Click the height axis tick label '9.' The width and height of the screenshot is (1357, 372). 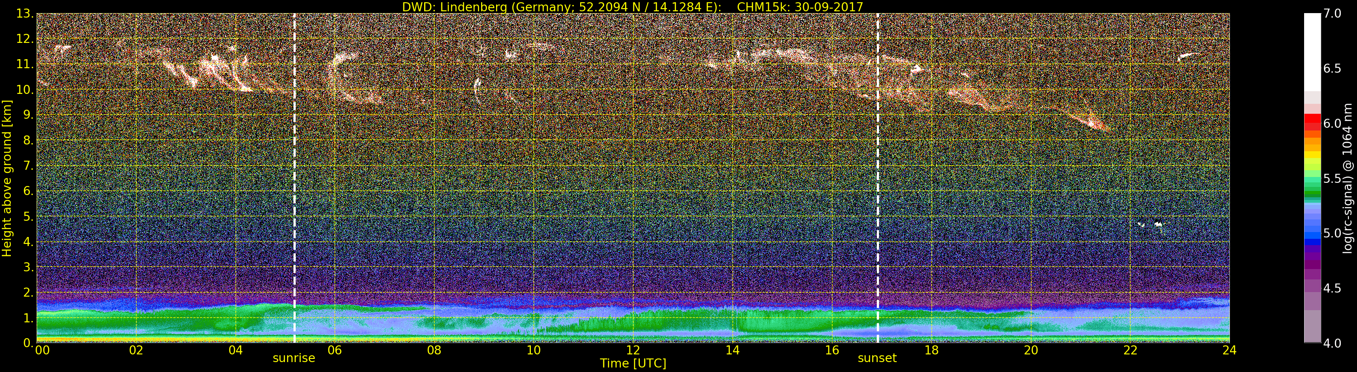[28, 115]
